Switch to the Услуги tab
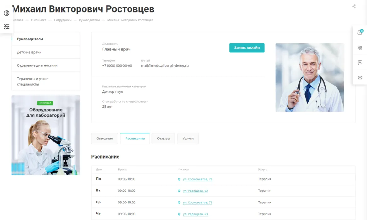367x220 pixels. click(x=188, y=139)
